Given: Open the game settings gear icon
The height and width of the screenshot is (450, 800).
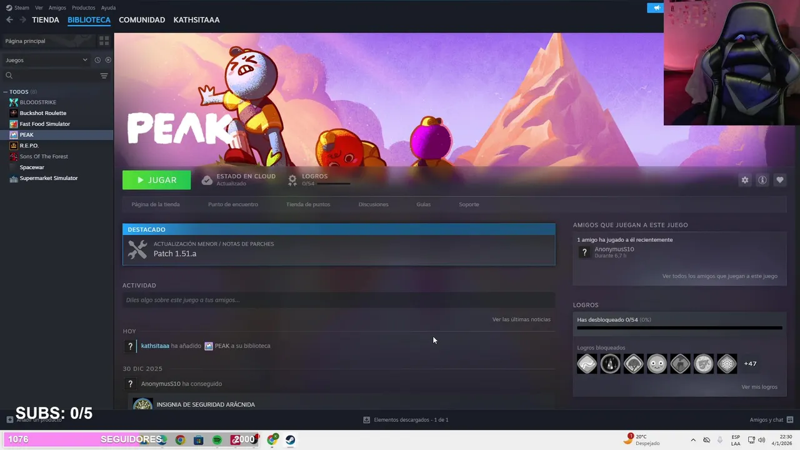Looking at the screenshot, I should coord(745,180).
